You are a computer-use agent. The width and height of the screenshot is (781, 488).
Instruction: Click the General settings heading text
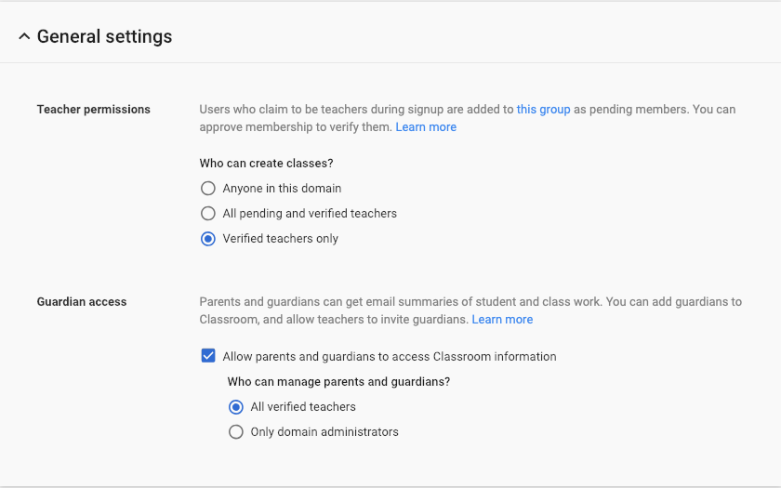coord(104,37)
